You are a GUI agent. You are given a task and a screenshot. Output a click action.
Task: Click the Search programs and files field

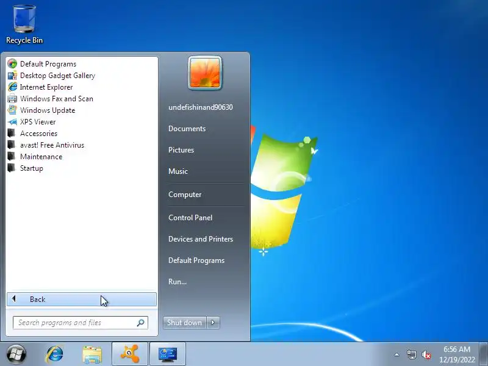pyautogui.click(x=81, y=323)
